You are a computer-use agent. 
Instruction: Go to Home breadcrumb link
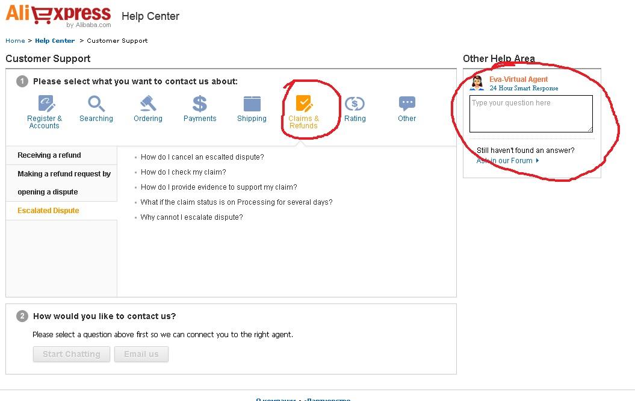pyautogui.click(x=15, y=40)
